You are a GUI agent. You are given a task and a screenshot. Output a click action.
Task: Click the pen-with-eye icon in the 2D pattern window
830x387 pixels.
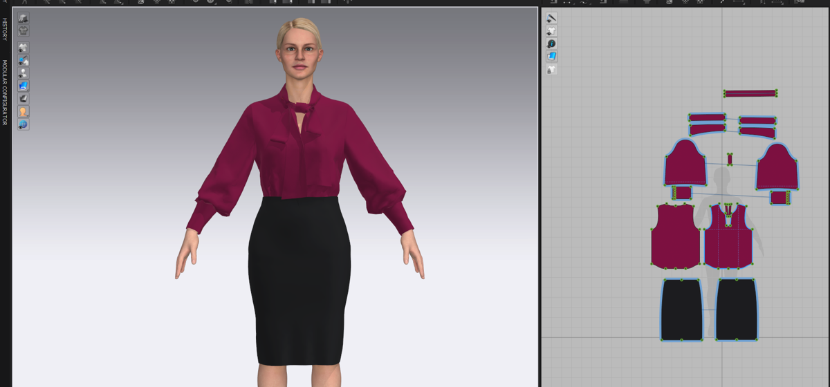click(x=552, y=18)
